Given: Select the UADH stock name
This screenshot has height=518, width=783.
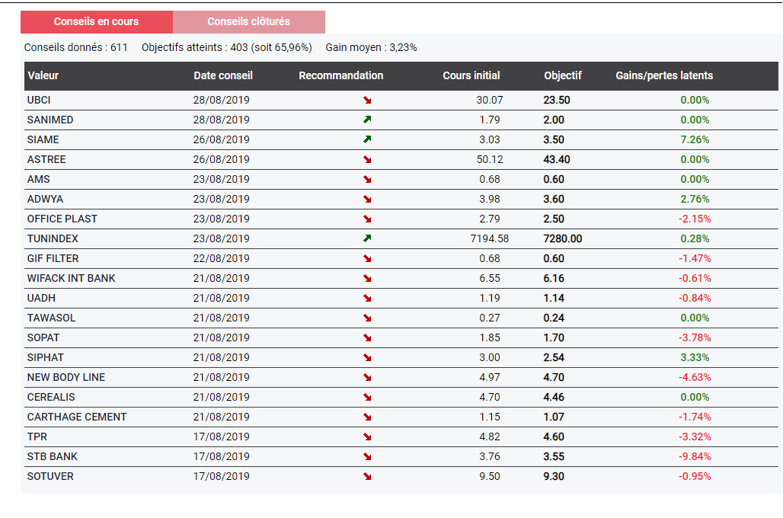Looking at the screenshot, I should pyautogui.click(x=41, y=298).
